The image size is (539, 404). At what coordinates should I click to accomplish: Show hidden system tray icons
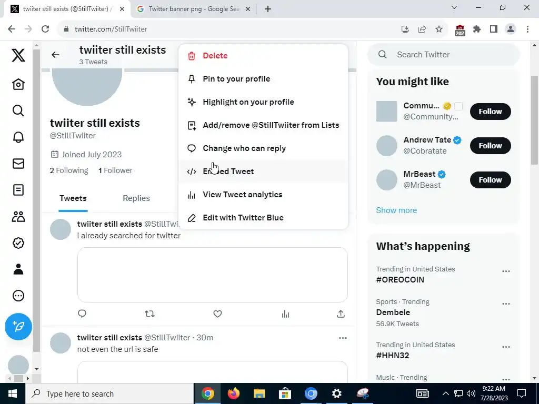[445, 393]
